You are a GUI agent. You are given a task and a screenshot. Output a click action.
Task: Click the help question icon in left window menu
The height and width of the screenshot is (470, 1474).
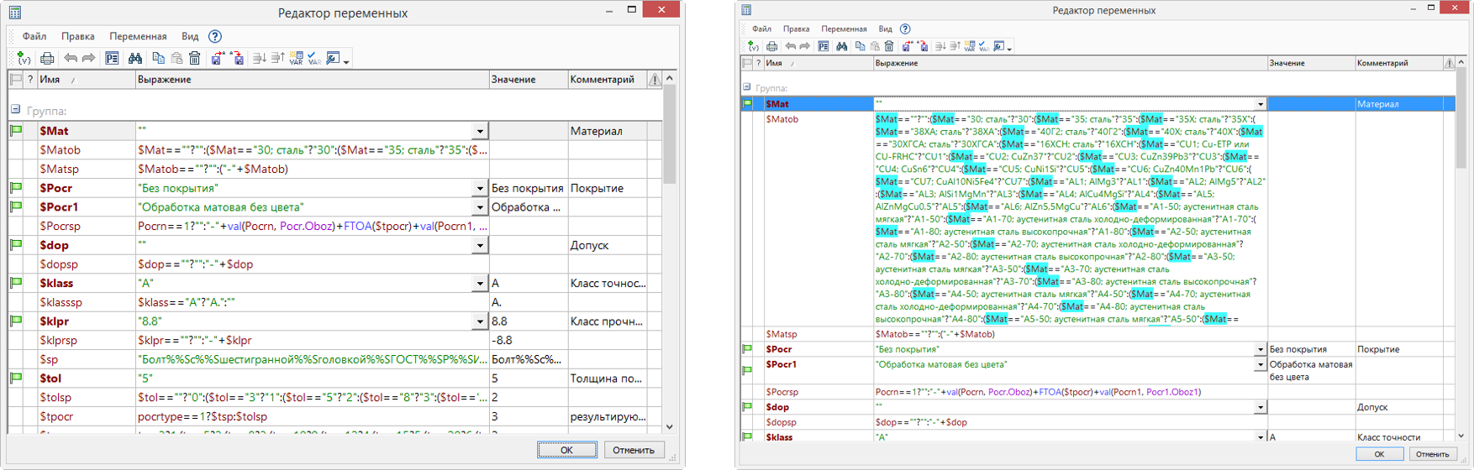(x=215, y=36)
